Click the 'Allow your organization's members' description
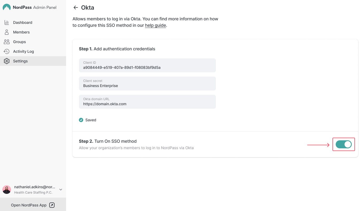363x211 pixels. tap(136, 148)
